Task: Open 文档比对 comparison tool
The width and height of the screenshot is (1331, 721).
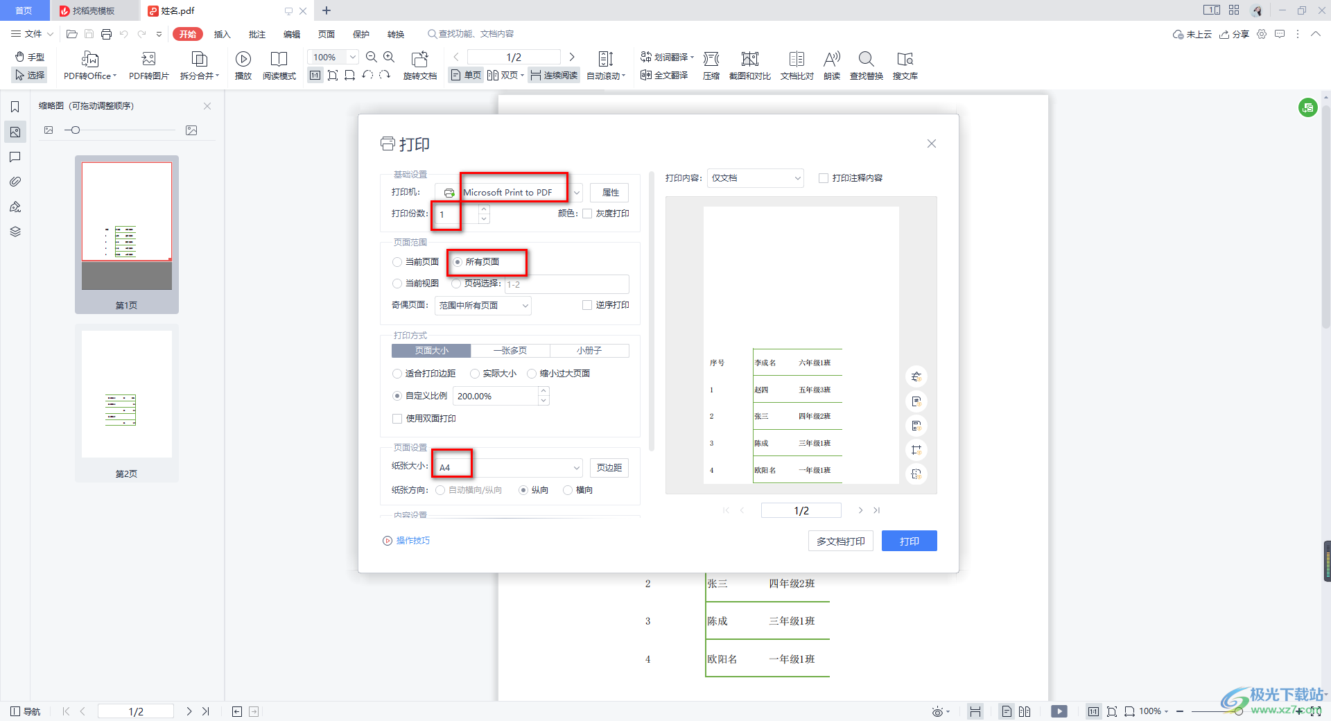Action: pyautogui.click(x=797, y=65)
